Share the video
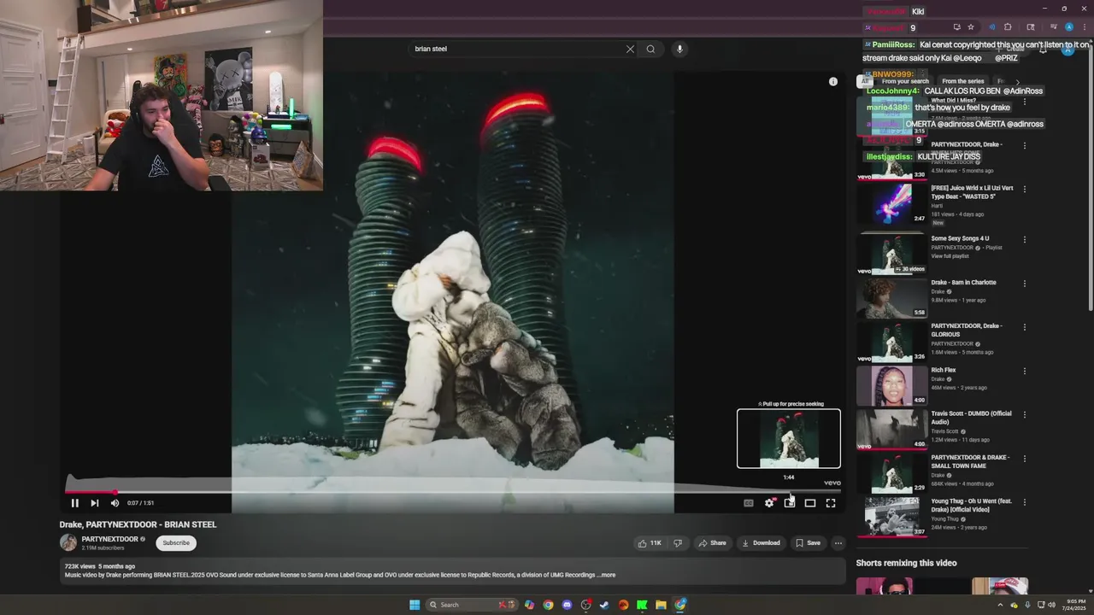This screenshot has height=615, width=1094. pyautogui.click(x=712, y=543)
